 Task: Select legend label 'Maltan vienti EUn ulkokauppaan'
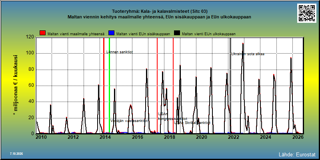pos(209,34)
